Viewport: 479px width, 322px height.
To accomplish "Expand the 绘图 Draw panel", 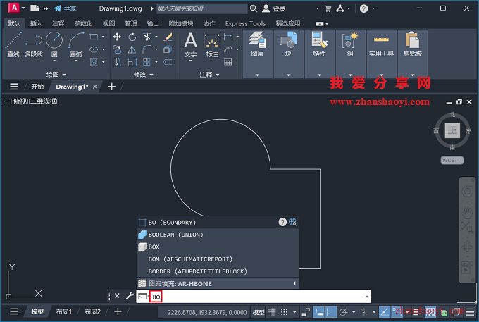I will pos(56,75).
